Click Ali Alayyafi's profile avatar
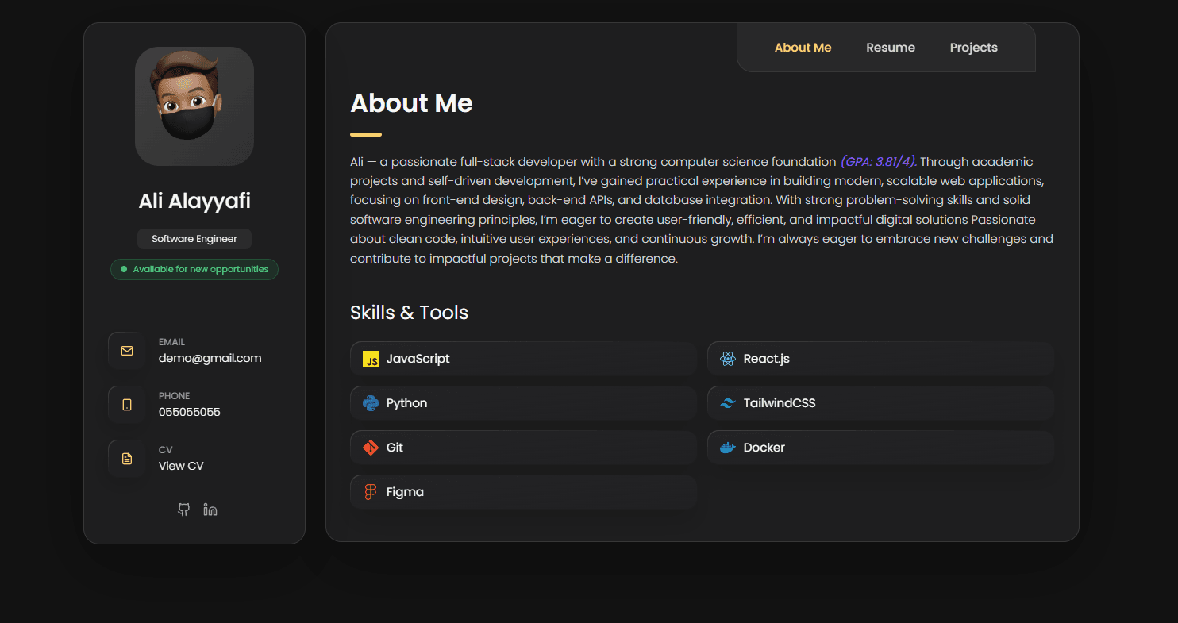The width and height of the screenshot is (1178, 623). (x=194, y=106)
